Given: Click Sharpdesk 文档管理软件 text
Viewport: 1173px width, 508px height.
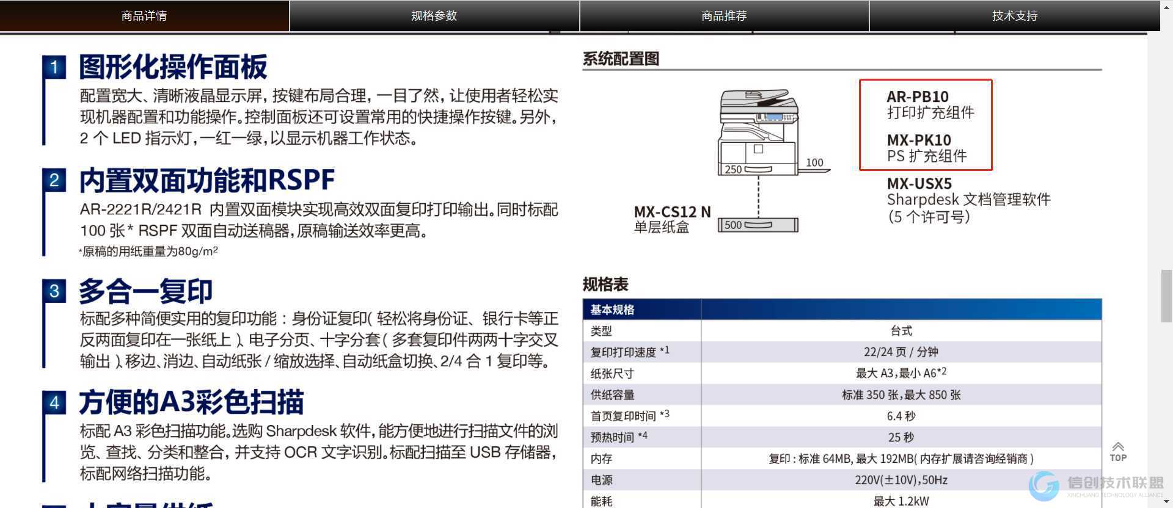Looking at the screenshot, I should pos(969,200).
